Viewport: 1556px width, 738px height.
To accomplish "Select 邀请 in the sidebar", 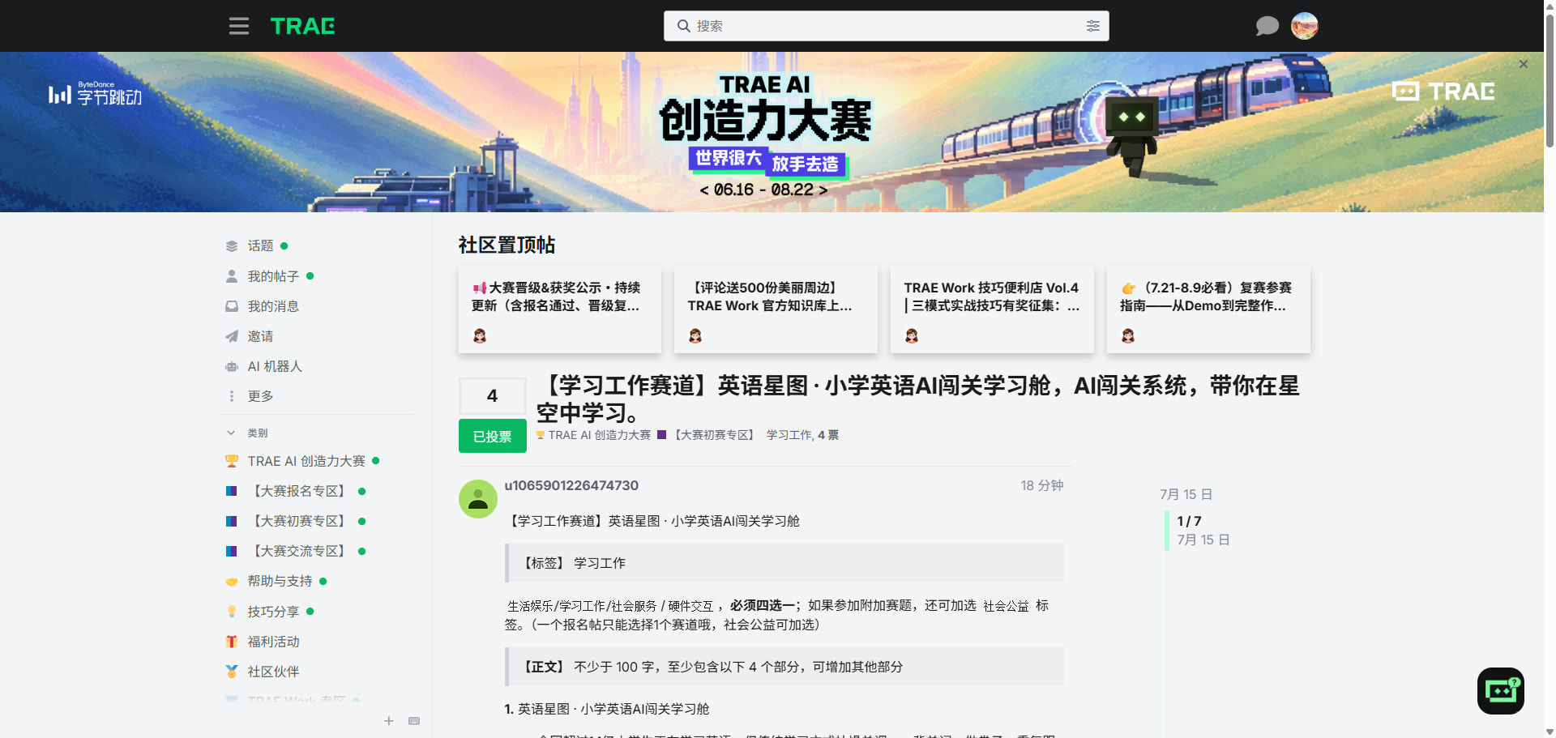I will [x=260, y=336].
